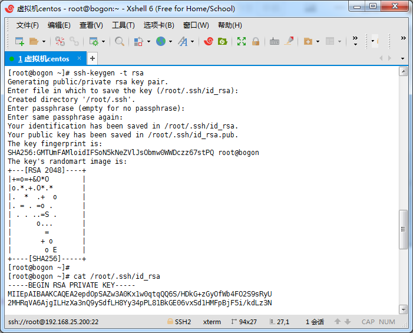Open the 工具(T) menu
Viewport: 413px width, 333px height.
point(123,25)
